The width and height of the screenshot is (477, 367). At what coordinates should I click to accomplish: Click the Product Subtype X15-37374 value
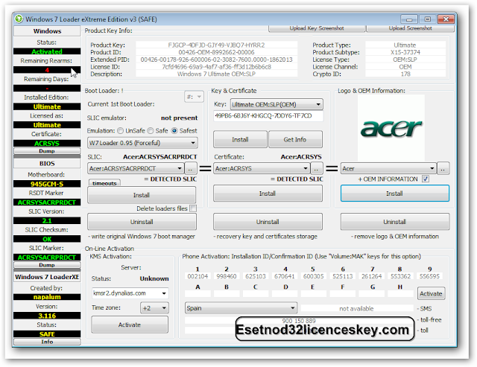click(x=405, y=52)
